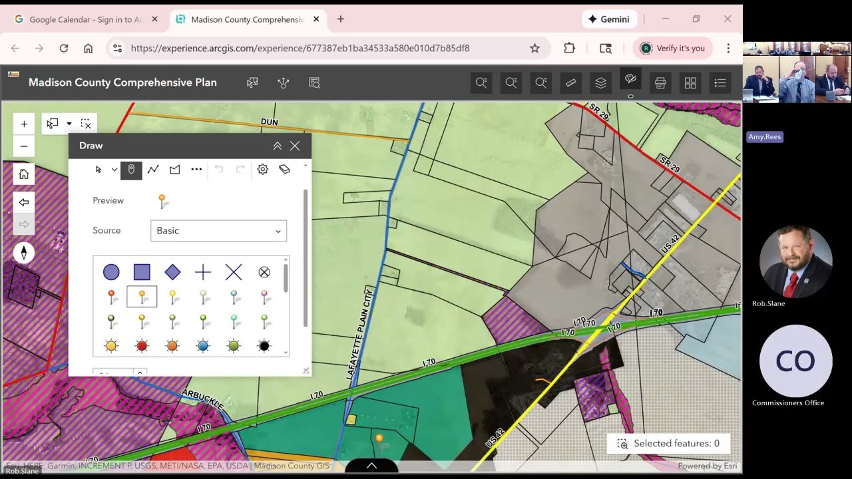Screen dimensions: 852x479
Task: Choose the pointer select tool in Draw
Action: point(99,170)
